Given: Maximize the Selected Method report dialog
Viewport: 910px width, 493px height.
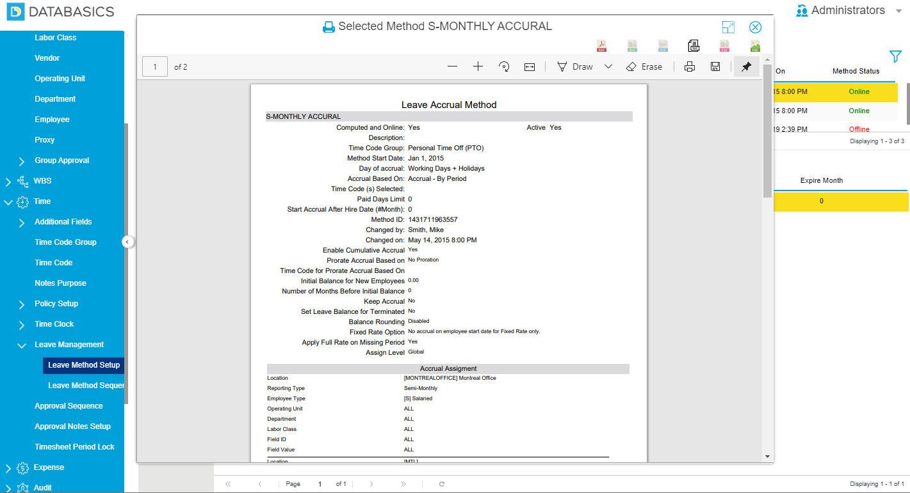Looking at the screenshot, I should (728, 27).
